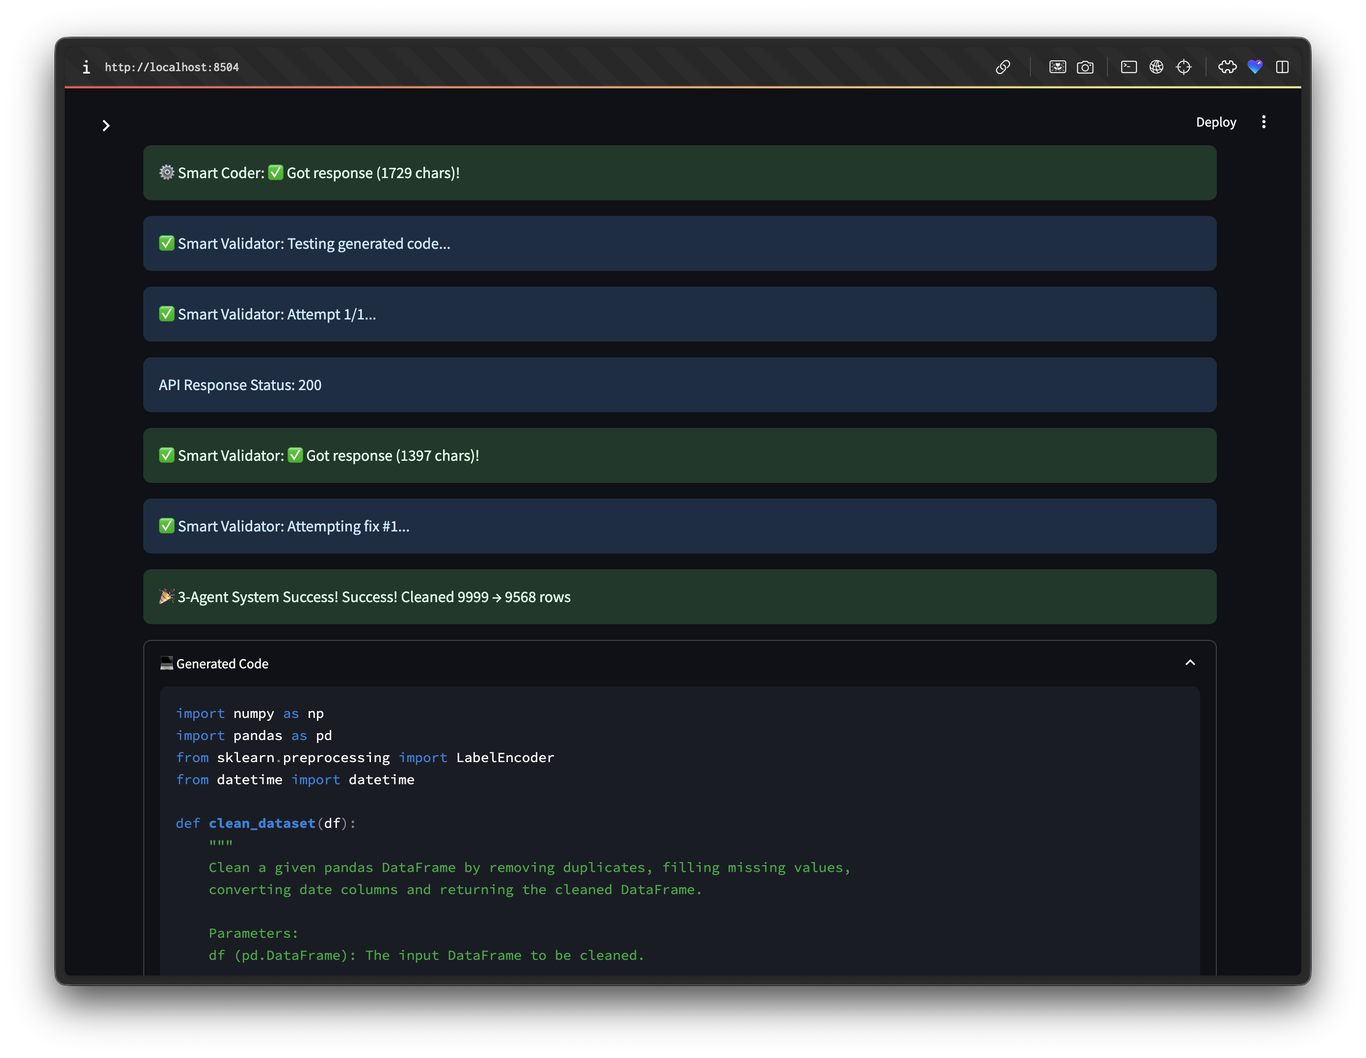Click the Generated Code header label
Viewport: 1366px width, 1058px height.
(x=222, y=664)
